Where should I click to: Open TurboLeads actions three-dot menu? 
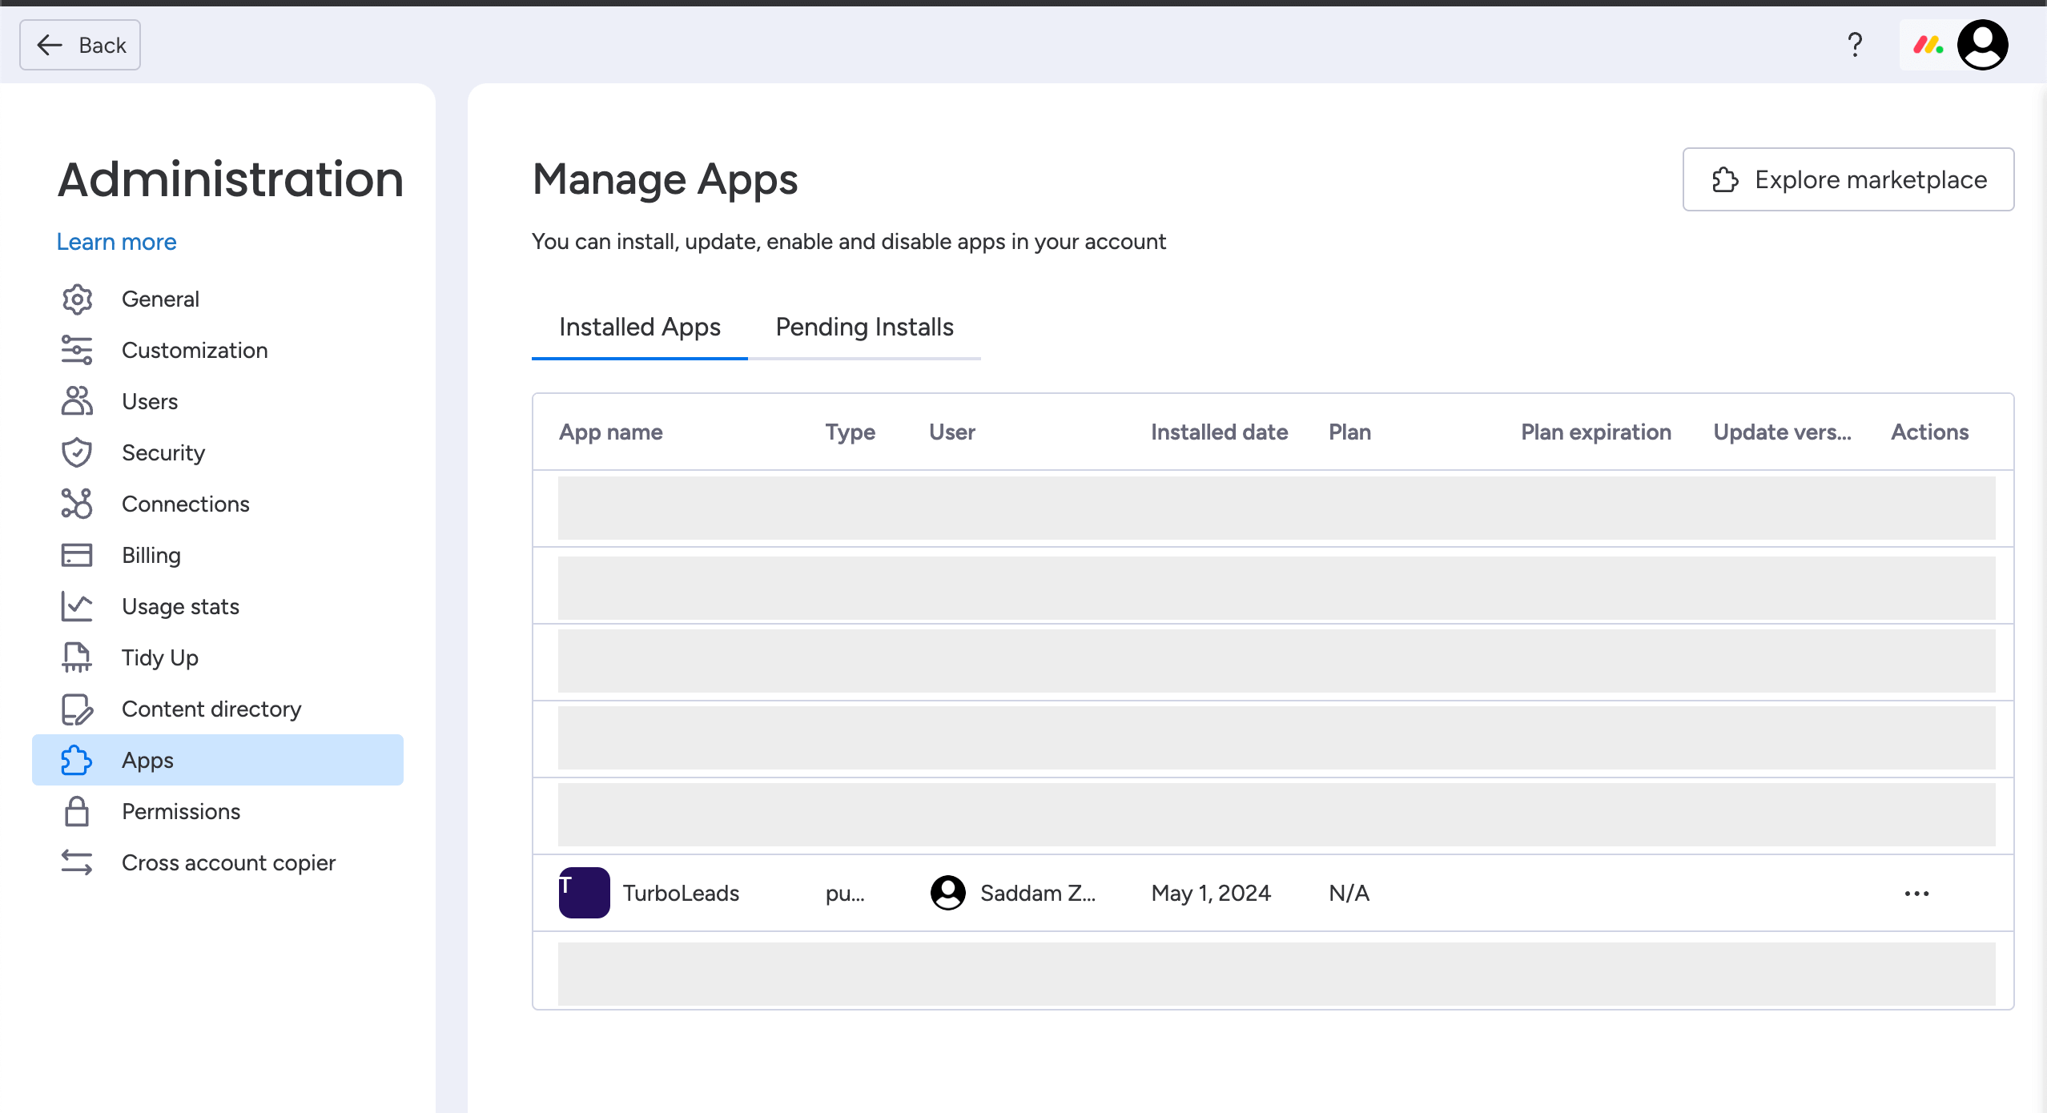(x=1916, y=894)
